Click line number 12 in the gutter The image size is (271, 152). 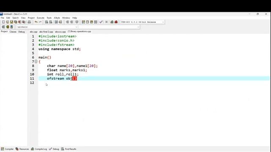pos(32,83)
